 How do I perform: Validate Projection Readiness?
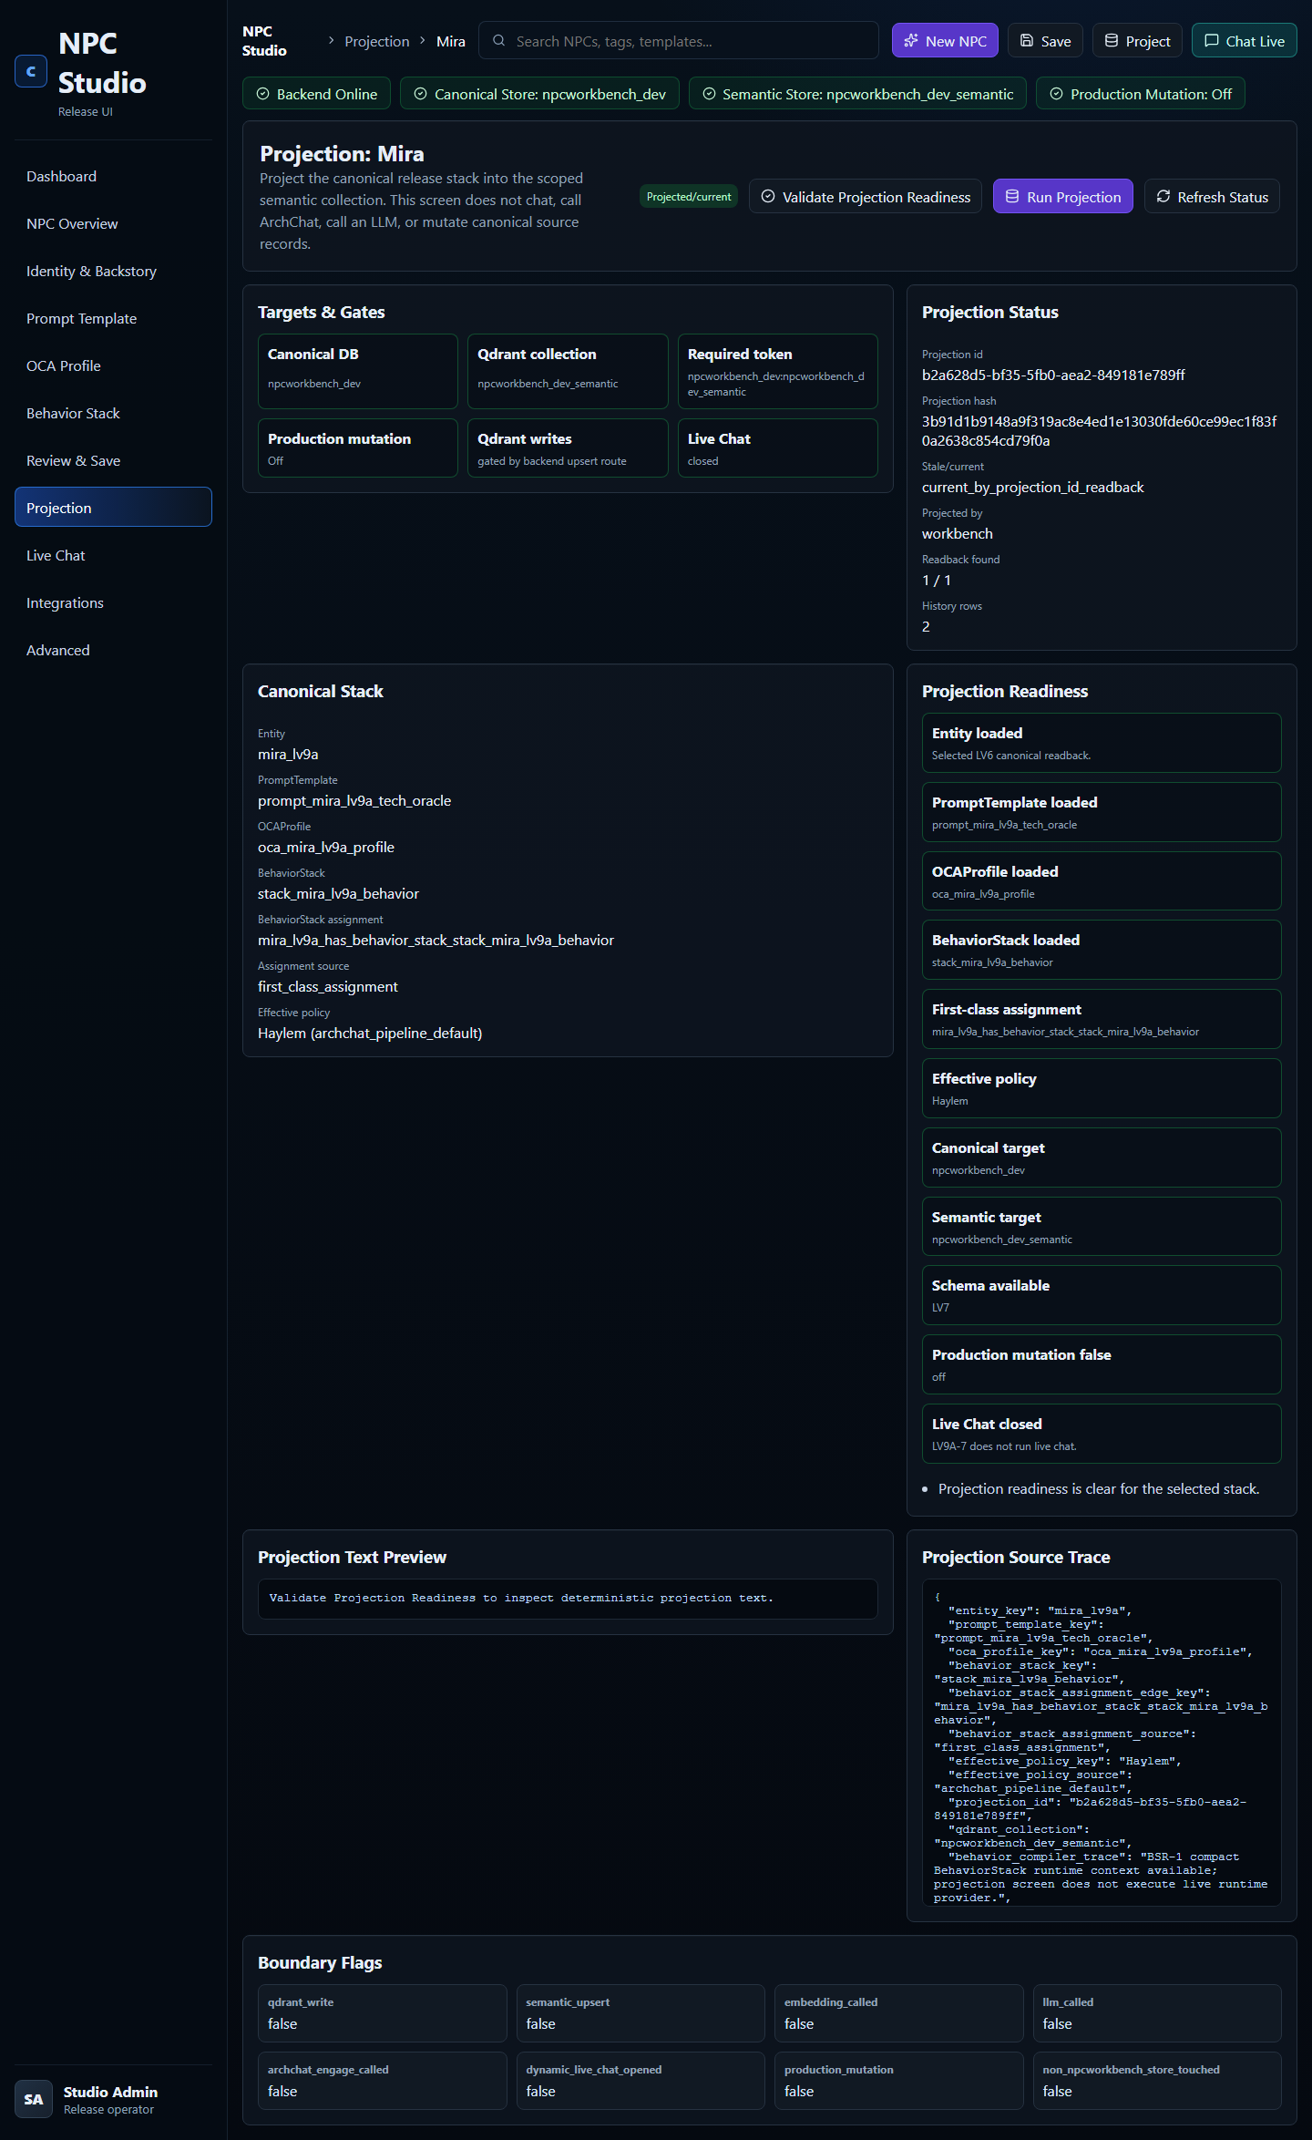click(x=866, y=197)
